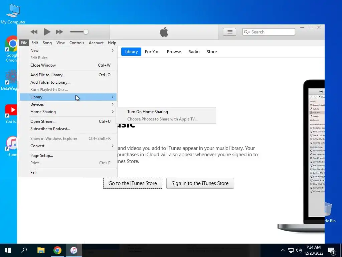Start playback with the play button
The width and height of the screenshot is (342, 257).
47,32
